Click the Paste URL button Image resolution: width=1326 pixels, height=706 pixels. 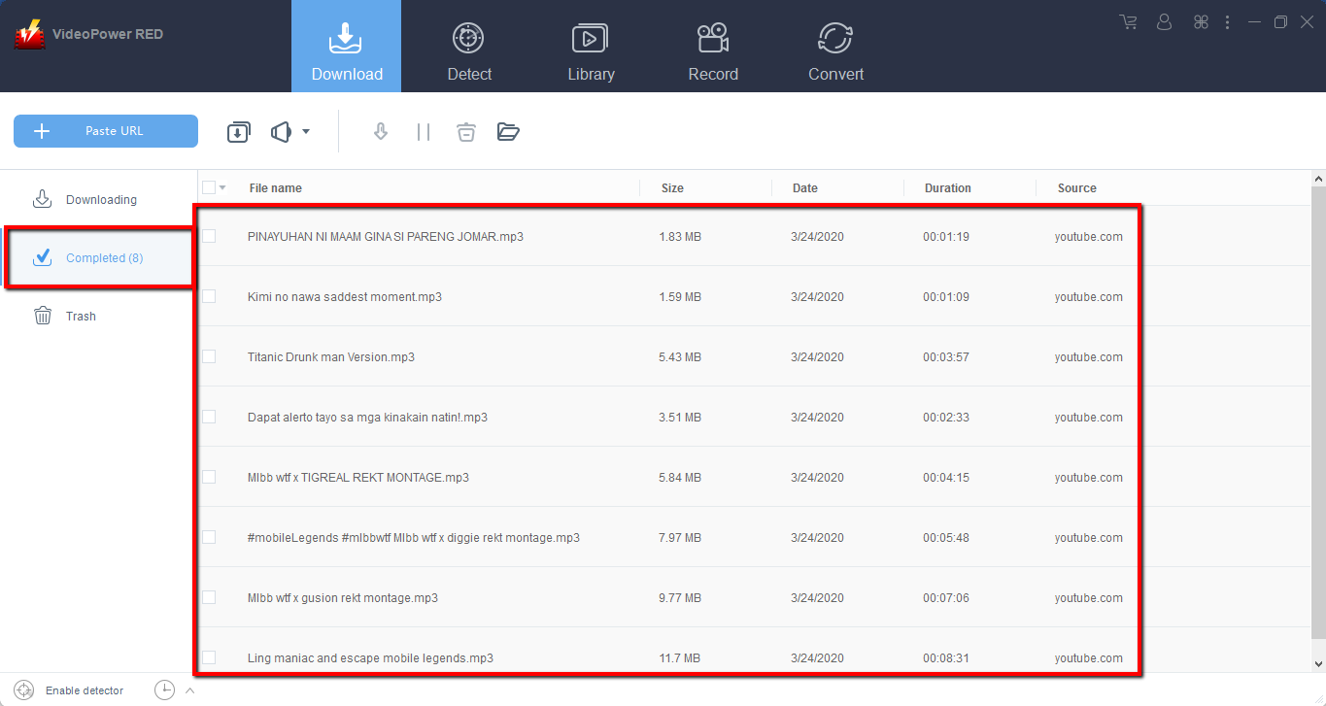point(106,131)
